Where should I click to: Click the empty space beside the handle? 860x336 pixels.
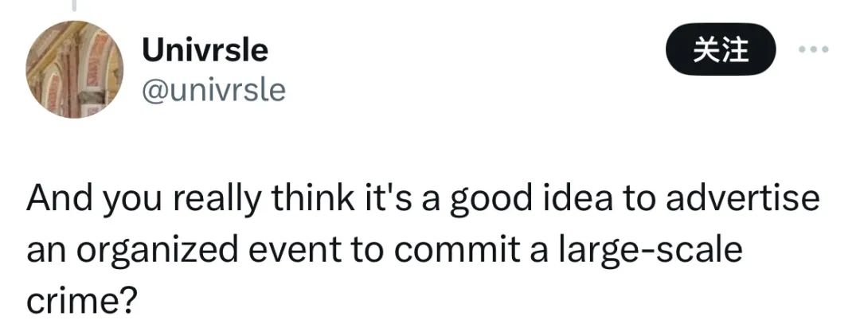click(466, 91)
